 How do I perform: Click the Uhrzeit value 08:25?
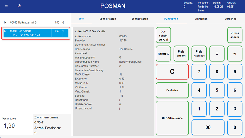coord(230,7)
